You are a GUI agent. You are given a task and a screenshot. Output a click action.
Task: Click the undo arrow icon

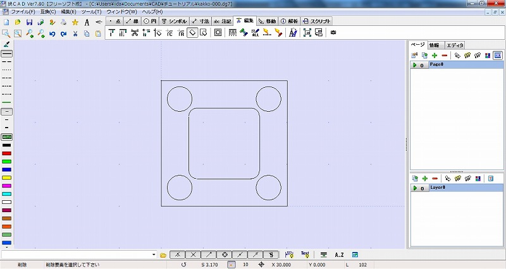pos(52,33)
